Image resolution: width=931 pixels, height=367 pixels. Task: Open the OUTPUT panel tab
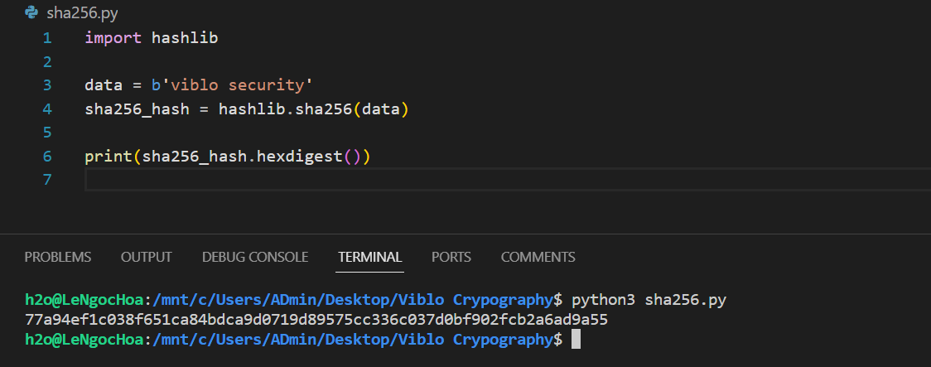point(146,257)
